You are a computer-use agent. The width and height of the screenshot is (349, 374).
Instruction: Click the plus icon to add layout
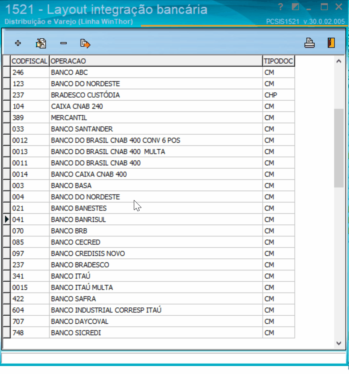(18, 43)
